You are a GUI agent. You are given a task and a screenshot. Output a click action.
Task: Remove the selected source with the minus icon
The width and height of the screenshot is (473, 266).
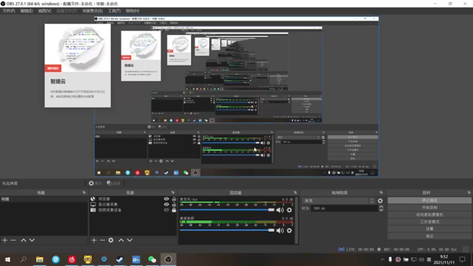coord(102,240)
